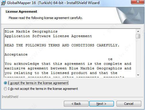This screenshot has height=110, width=145.
Task: Click the curled page banner graphic
Action: pos(130,16)
